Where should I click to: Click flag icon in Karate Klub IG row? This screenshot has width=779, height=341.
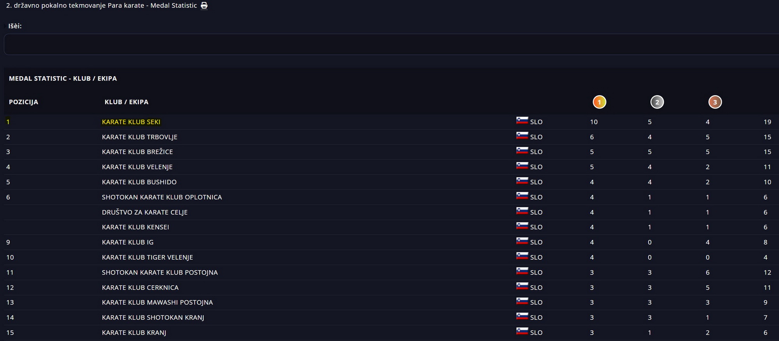[x=522, y=241]
